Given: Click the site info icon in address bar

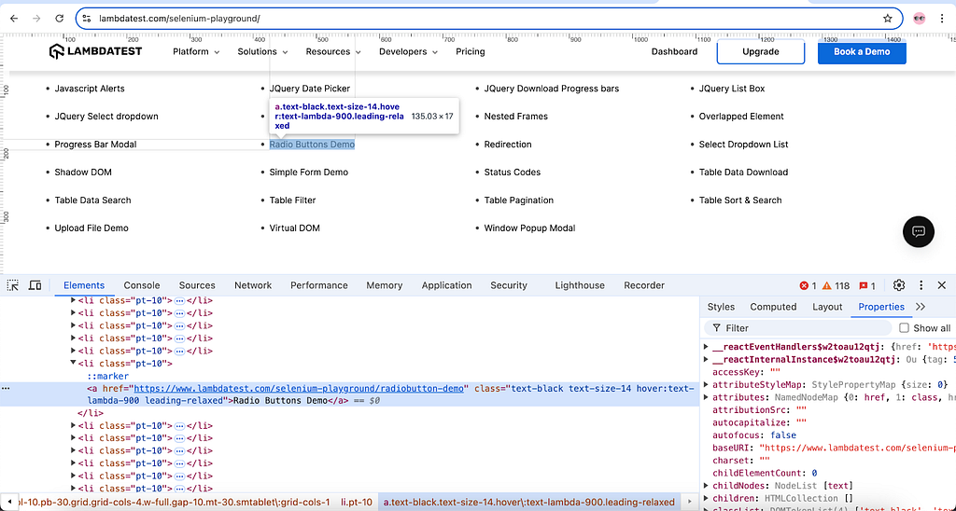Looking at the screenshot, I should point(87,19).
